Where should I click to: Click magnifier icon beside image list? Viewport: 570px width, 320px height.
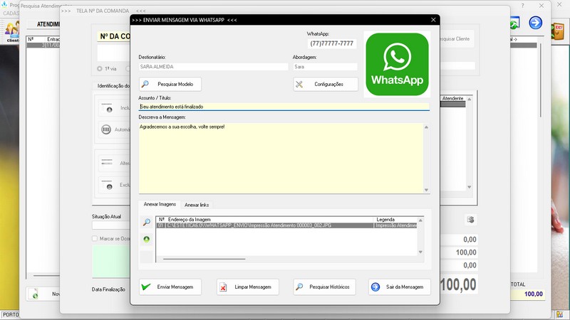[x=147, y=222]
